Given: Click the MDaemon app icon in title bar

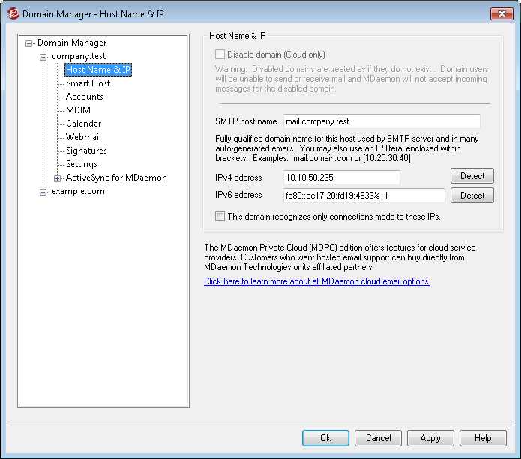Looking at the screenshot, I should click(x=13, y=14).
